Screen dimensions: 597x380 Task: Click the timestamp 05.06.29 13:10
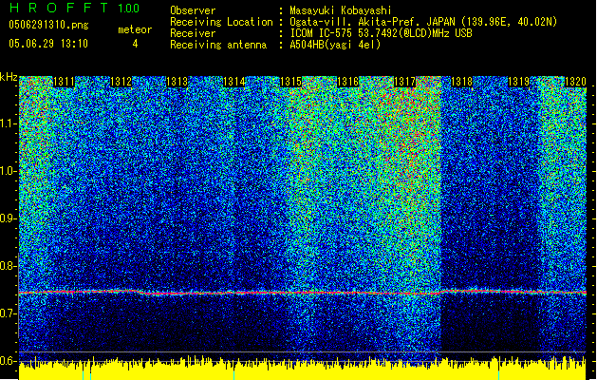[48, 44]
